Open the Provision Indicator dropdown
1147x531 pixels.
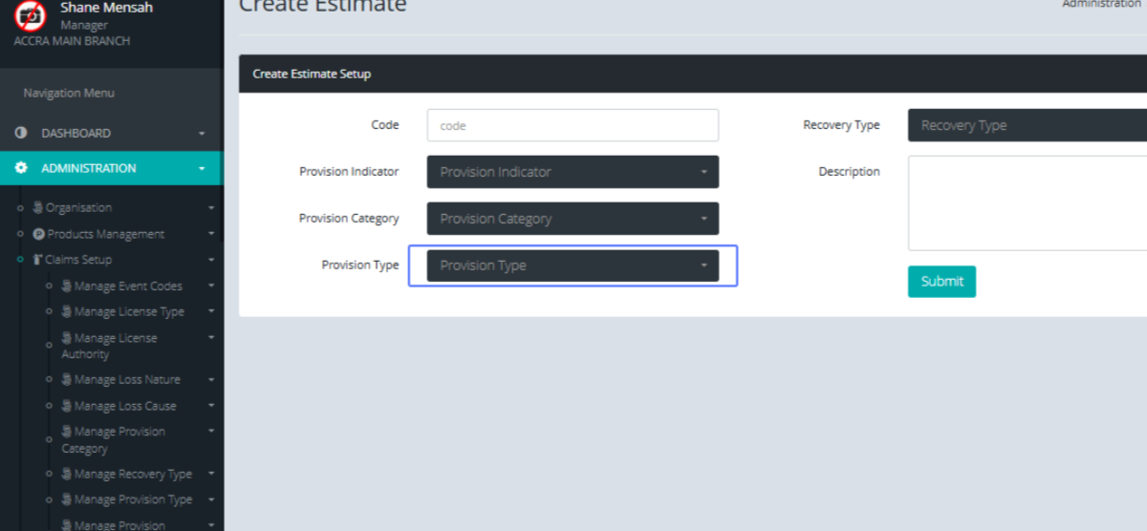(572, 172)
